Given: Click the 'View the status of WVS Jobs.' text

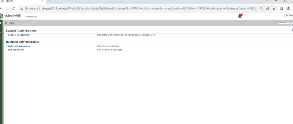Looking at the screenshot, I should coord(110,50).
